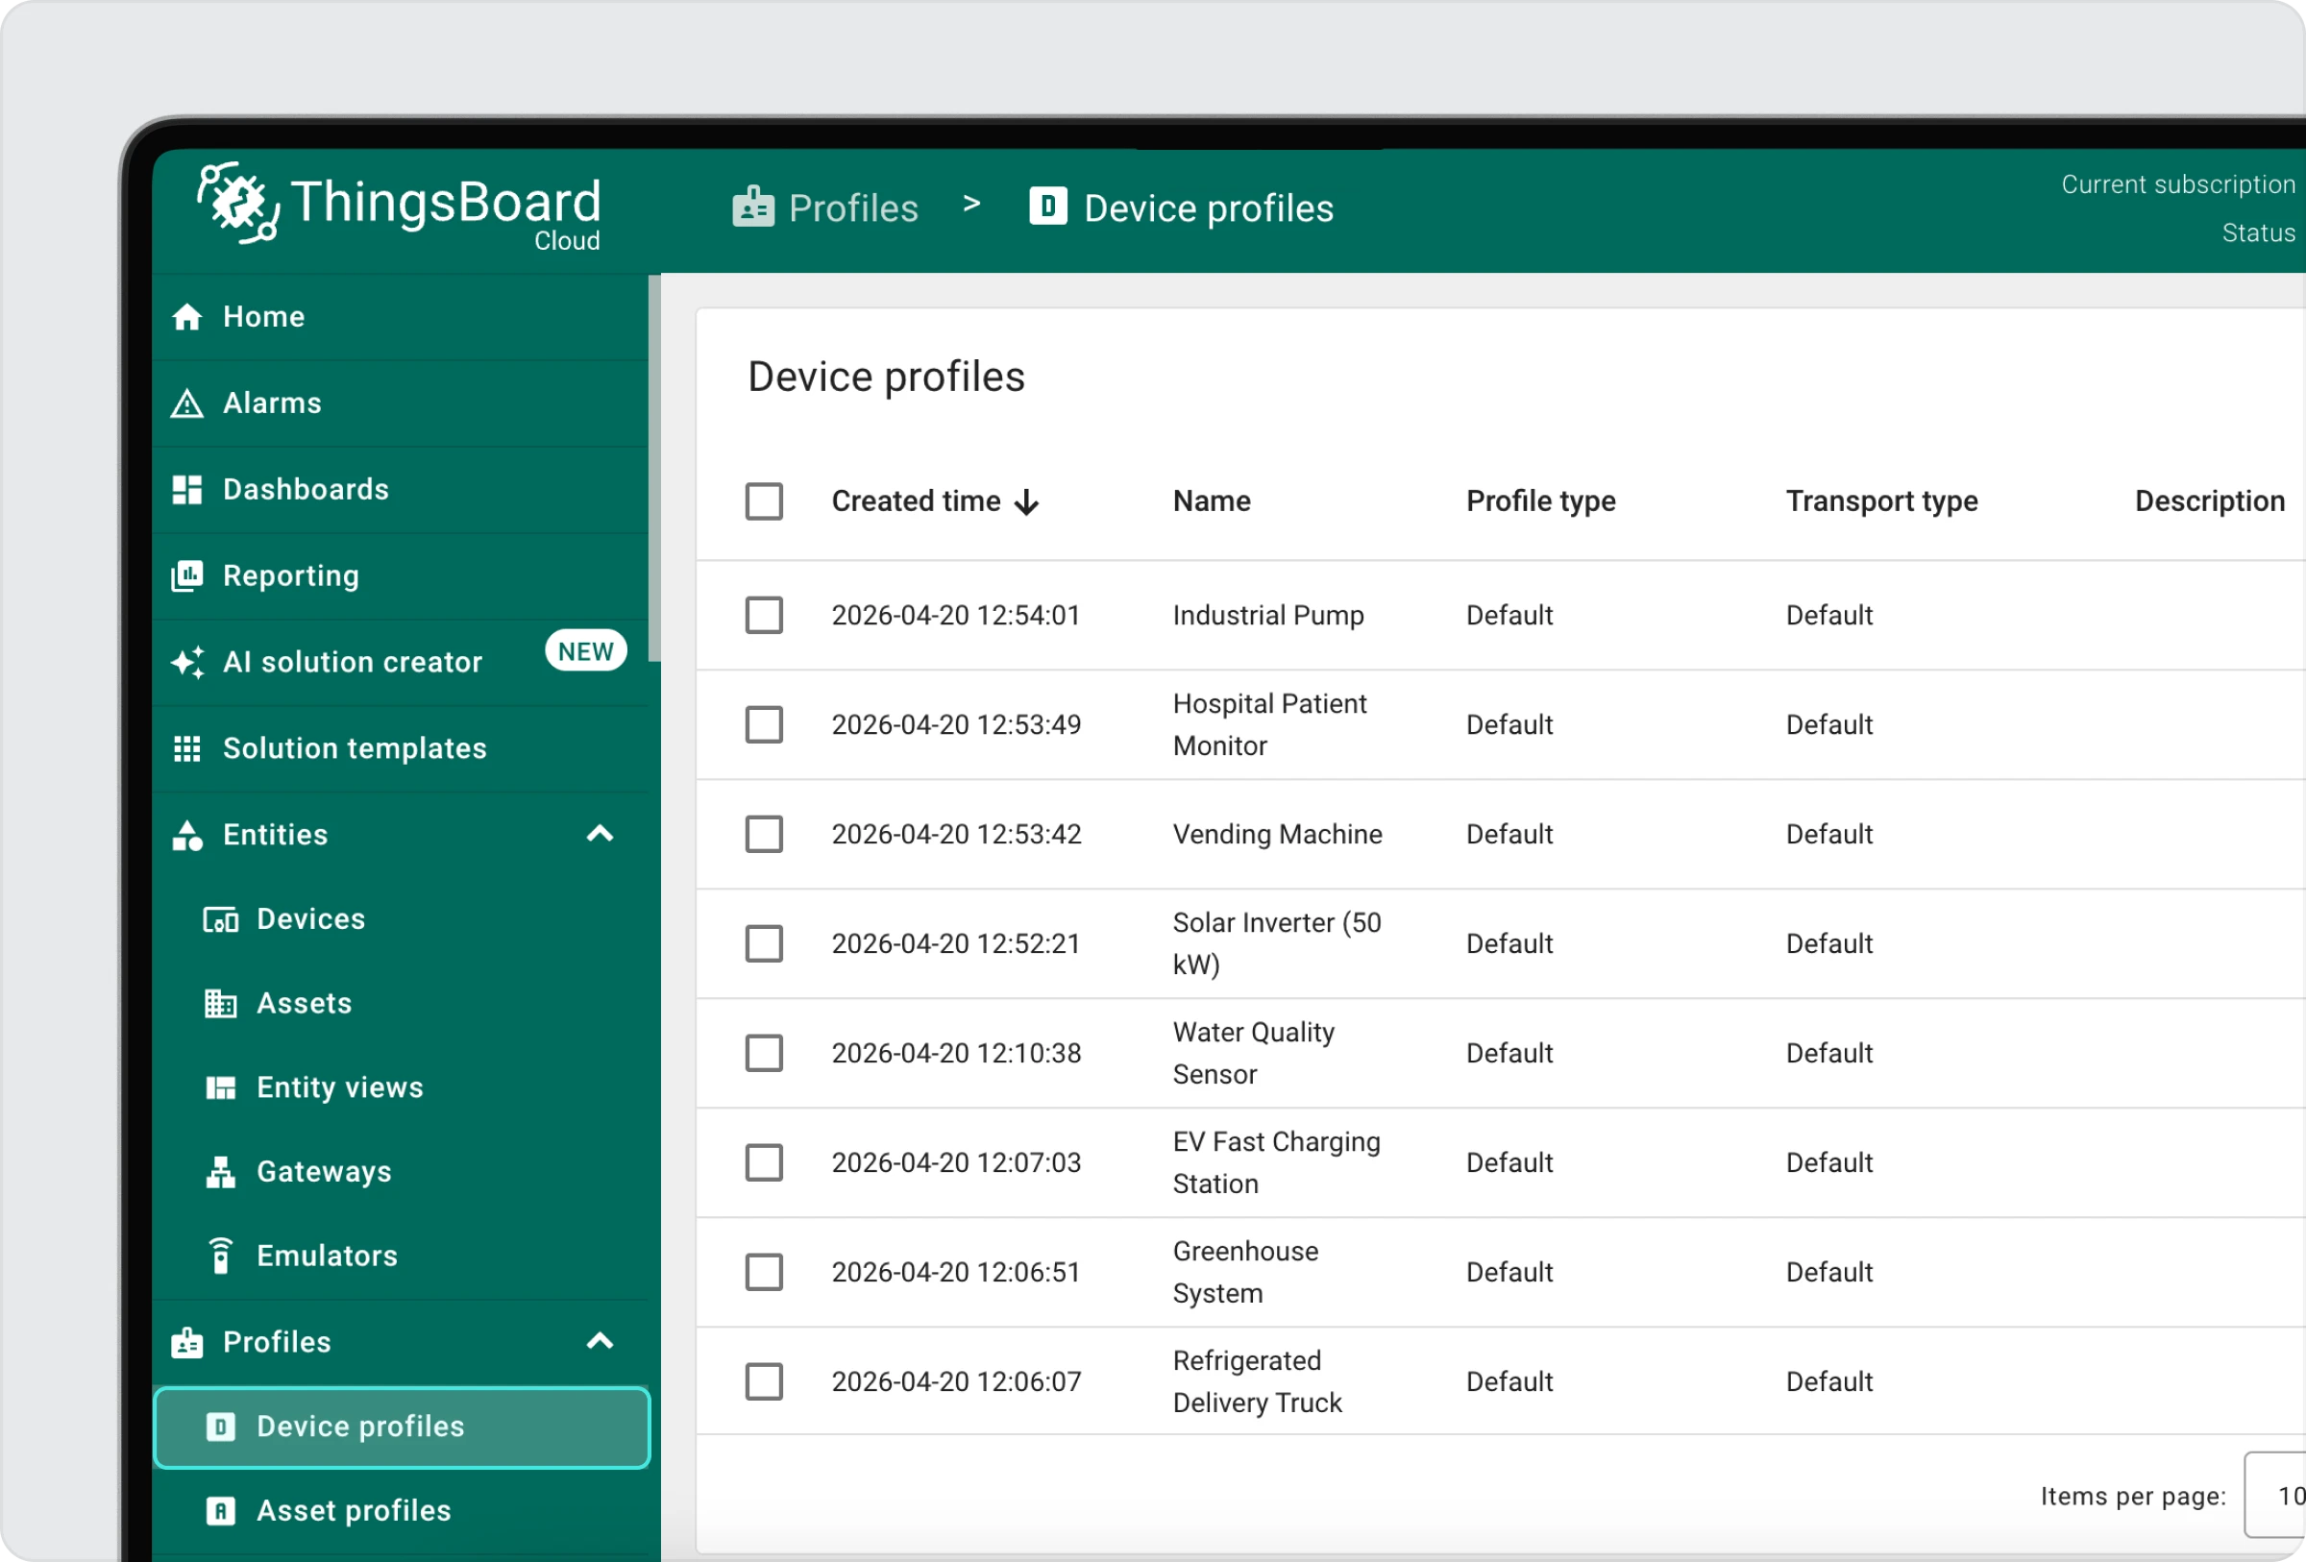Tick the Industrial Pump row checkbox
This screenshot has width=2306, height=1562.
click(x=764, y=616)
